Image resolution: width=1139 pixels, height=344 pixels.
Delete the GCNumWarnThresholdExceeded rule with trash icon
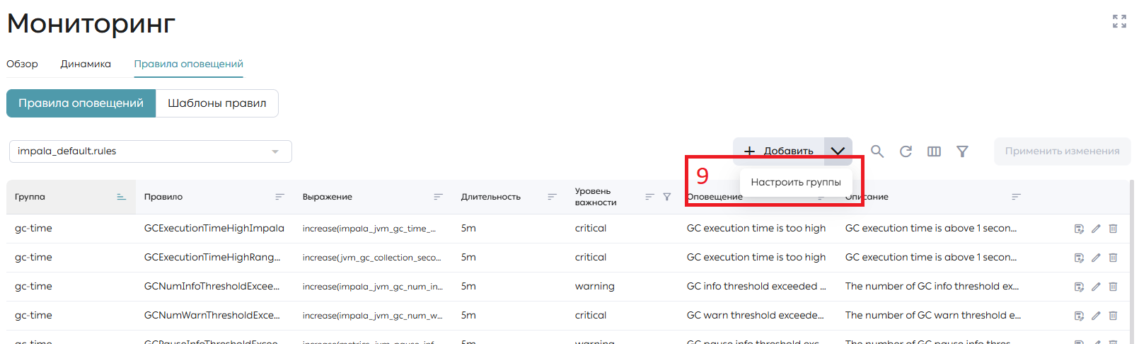point(1113,316)
